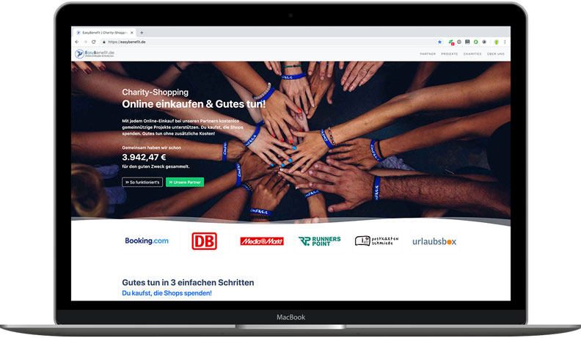Click 'Gutes tun in 3 einfachen Schritten' heading
This screenshot has height=338, width=581.
click(x=189, y=282)
